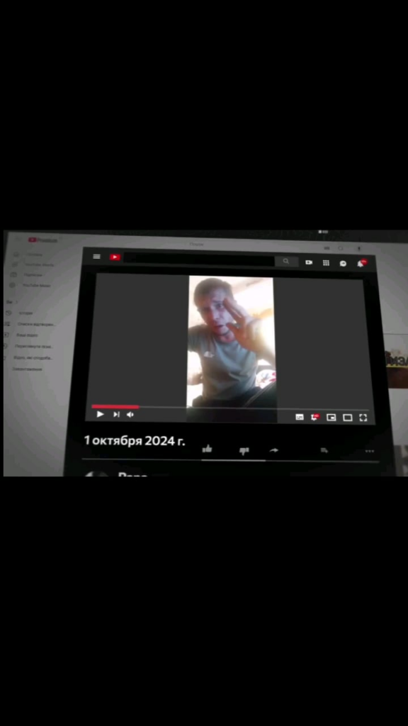Skip to next video
The width and height of the screenshot is (408, 726).
(x=117, y=414)
